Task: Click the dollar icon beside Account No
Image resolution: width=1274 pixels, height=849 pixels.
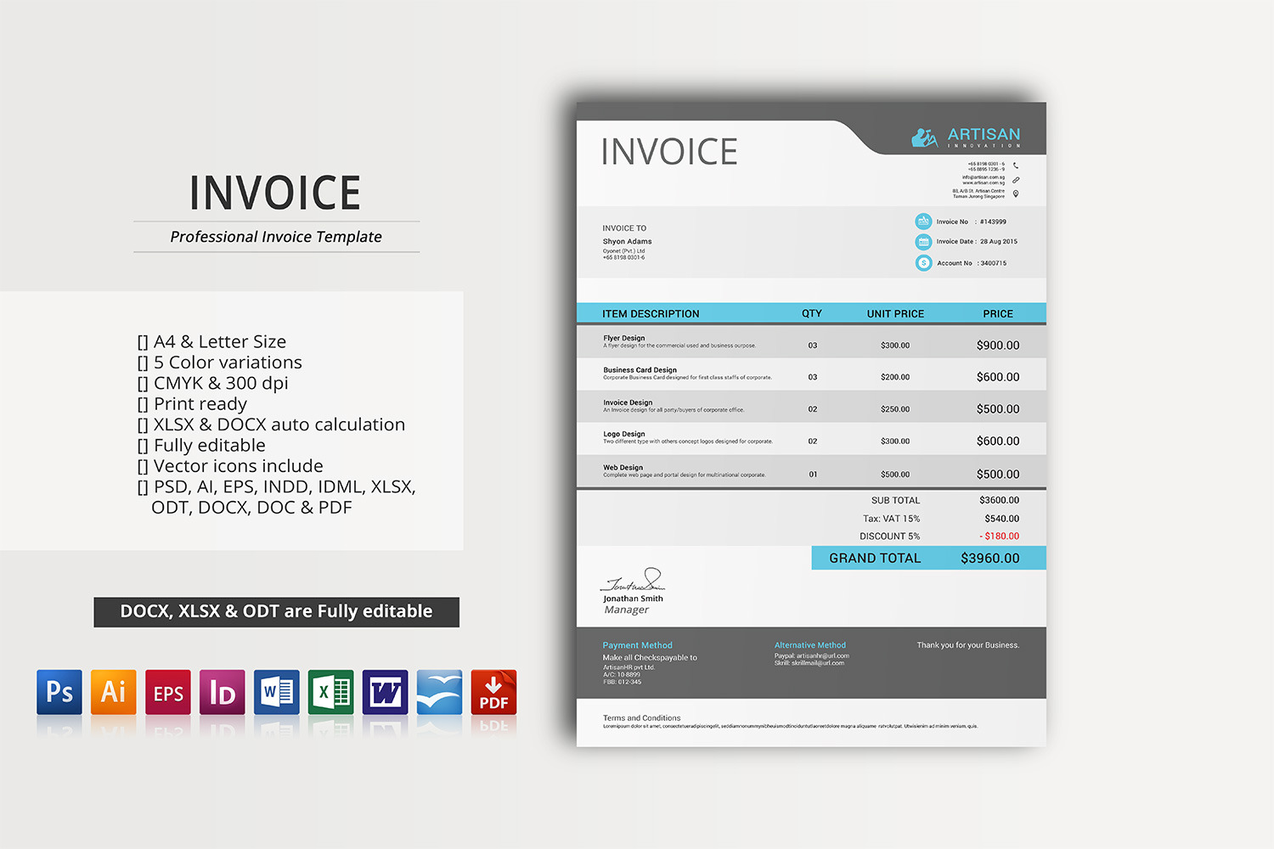Action: click(923, 263)
